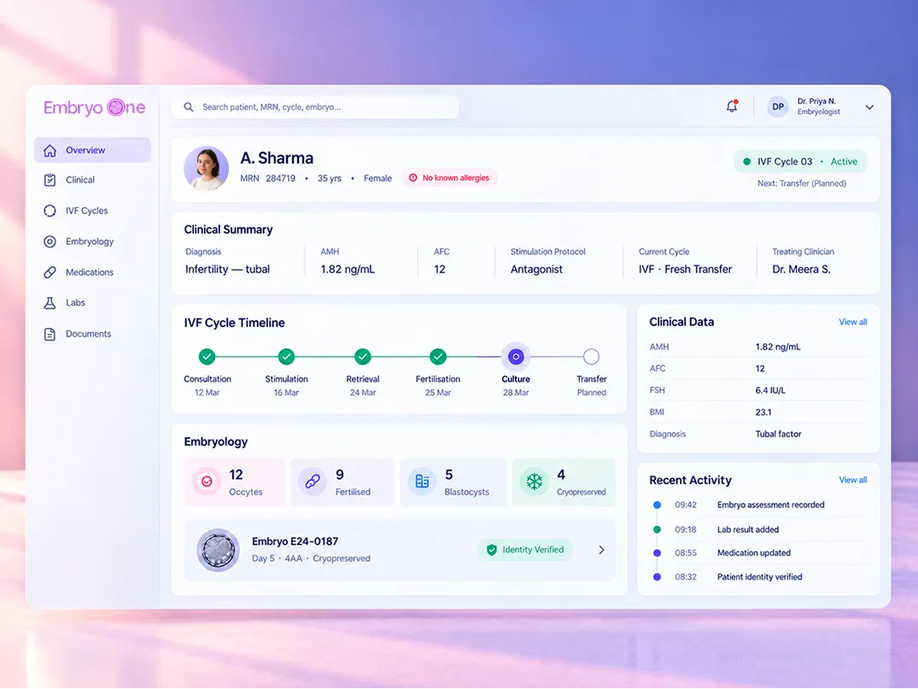Click the allergy alert icon
Image resolution: width=918 pixels, height=689 pixels.
pyautogui.click(x=412, y=178)
